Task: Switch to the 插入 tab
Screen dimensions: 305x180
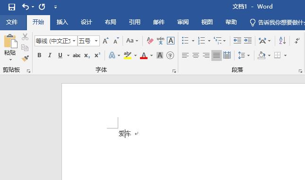Action: [x=62, y=22]
